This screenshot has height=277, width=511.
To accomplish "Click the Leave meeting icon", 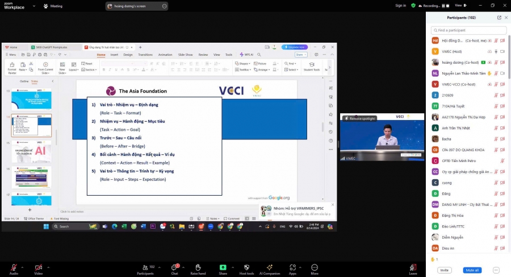I will coord(413,267).
